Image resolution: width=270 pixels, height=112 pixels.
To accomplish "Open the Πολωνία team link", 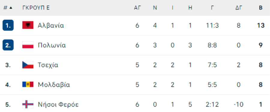I will [x=52, y=45].
